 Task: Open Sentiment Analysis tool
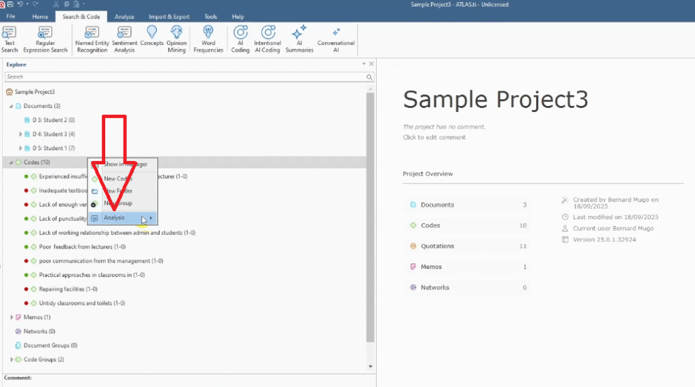pos(124,39)
